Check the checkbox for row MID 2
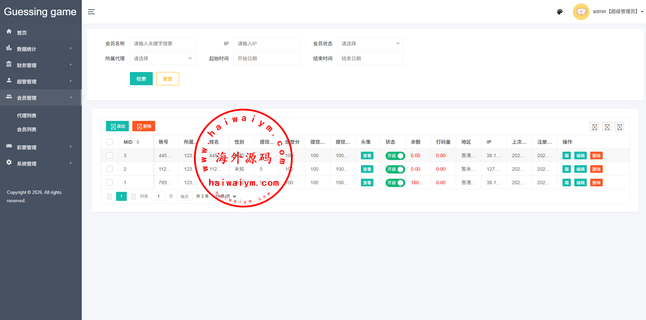 click(x=109, y=169)
